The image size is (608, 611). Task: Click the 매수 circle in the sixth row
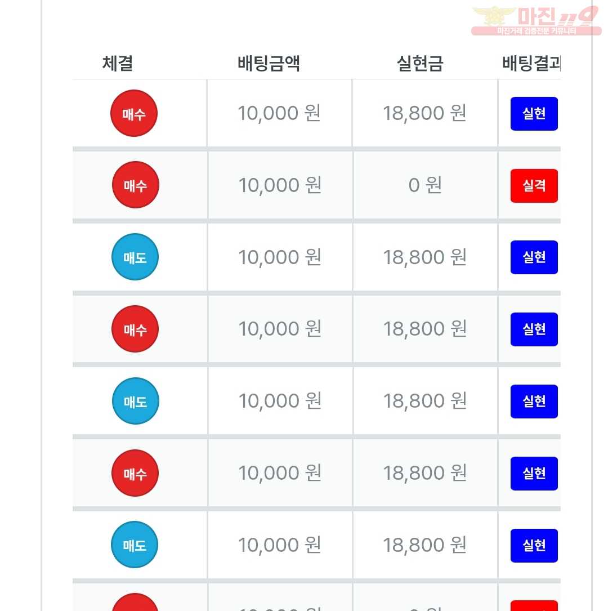[x=135, y=473]
